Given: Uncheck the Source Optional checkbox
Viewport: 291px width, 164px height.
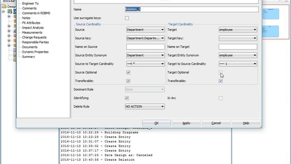Looking at the screenshot, I should [128, 72].
